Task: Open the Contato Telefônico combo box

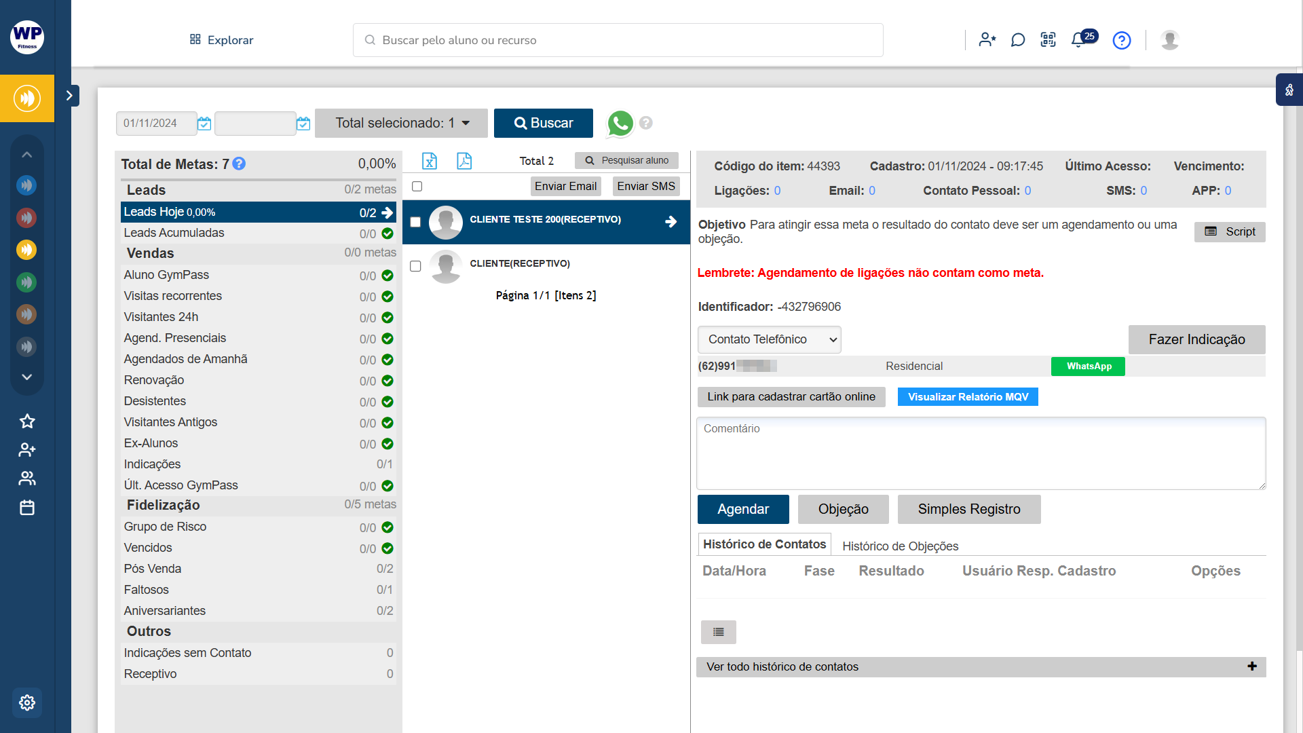Action: point(769,340)
